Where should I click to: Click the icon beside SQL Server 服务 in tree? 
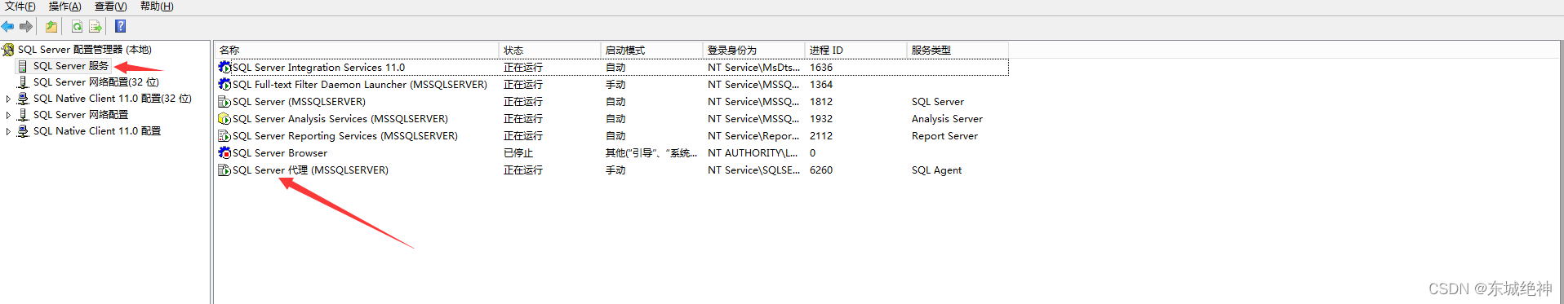(23, 66)
